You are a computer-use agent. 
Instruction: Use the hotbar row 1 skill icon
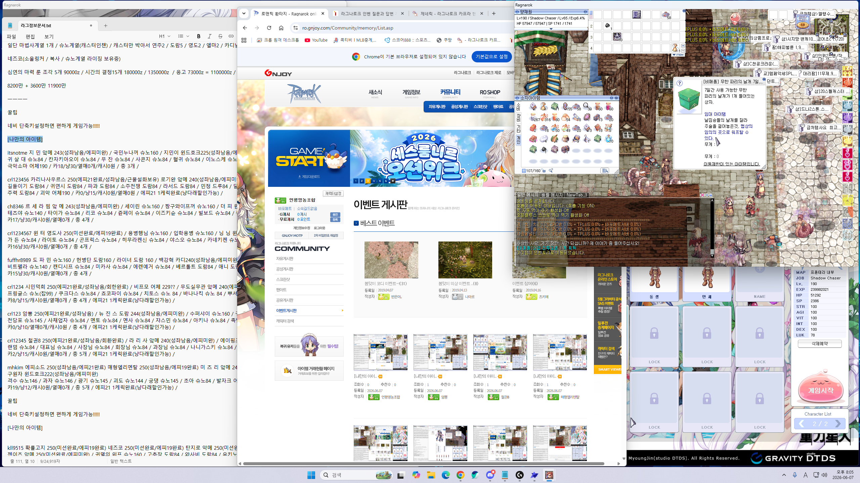click(x=637, y=14)
